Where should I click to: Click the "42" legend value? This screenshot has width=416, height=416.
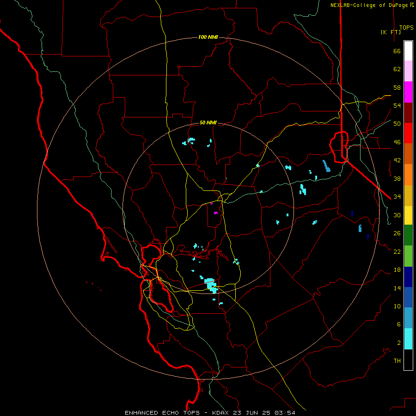397,160
